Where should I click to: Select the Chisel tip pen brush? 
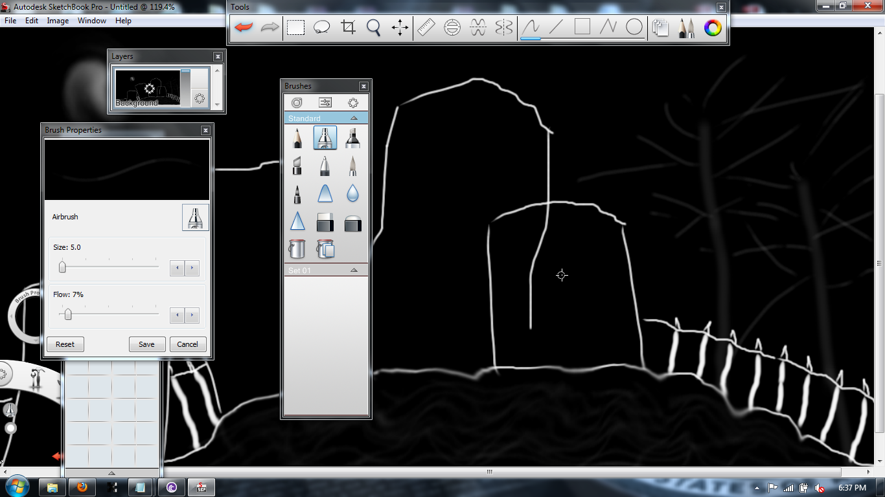(x=297, y=166)
